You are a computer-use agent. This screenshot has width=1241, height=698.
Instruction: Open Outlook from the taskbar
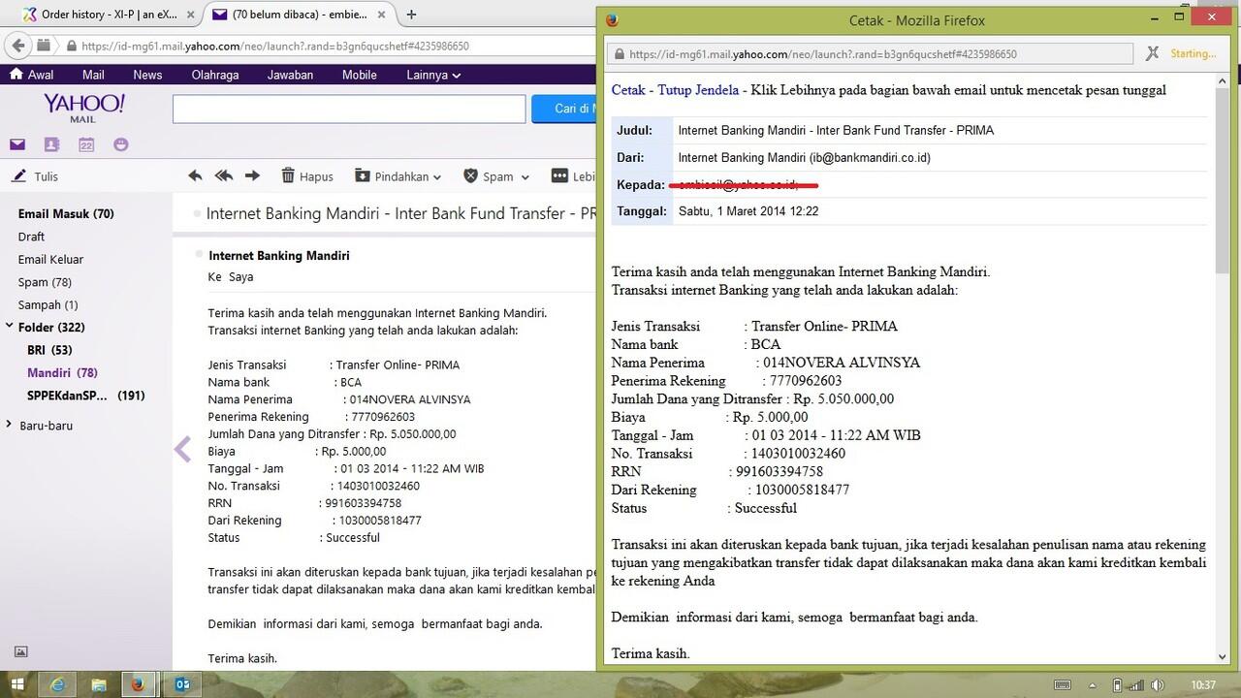pyautogui.click(x=181, y=684)
